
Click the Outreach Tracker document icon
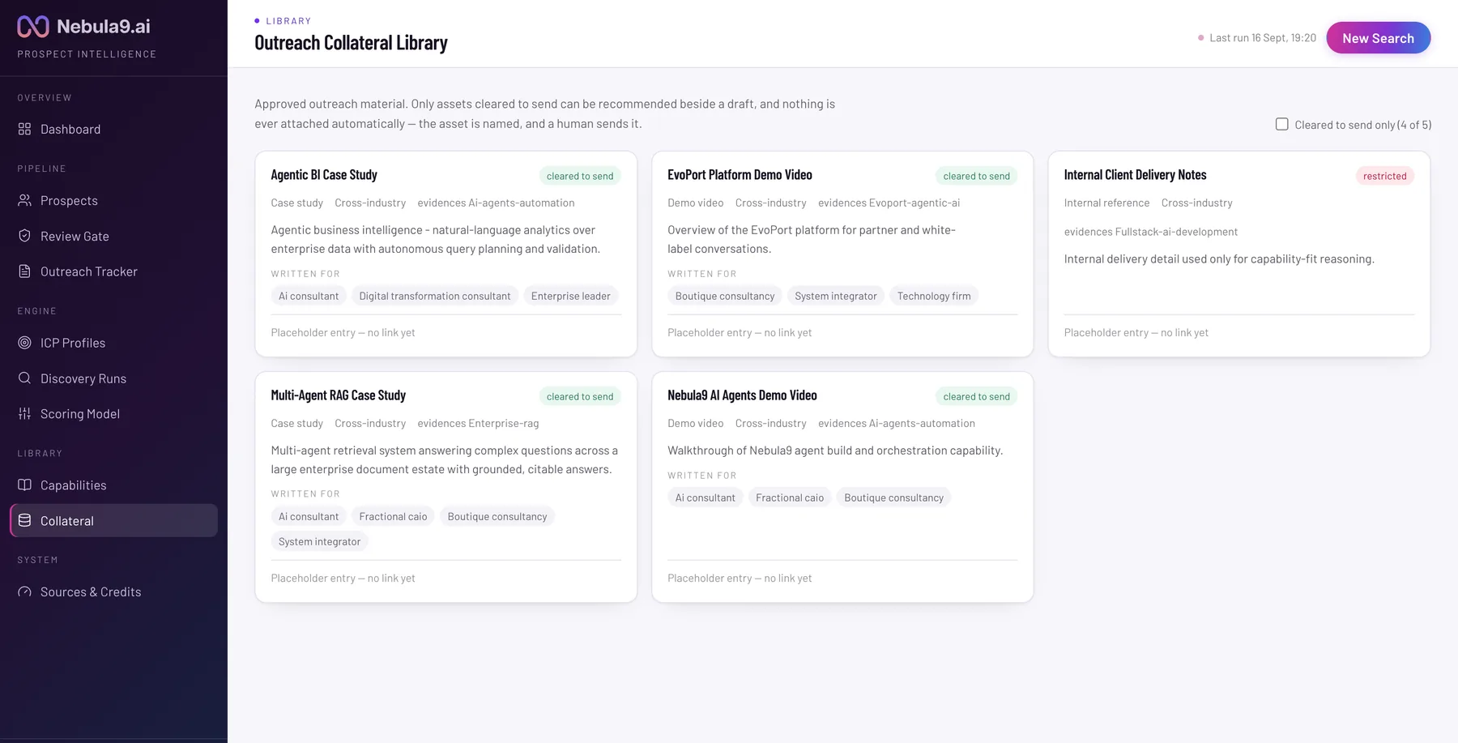click(25, 271)
